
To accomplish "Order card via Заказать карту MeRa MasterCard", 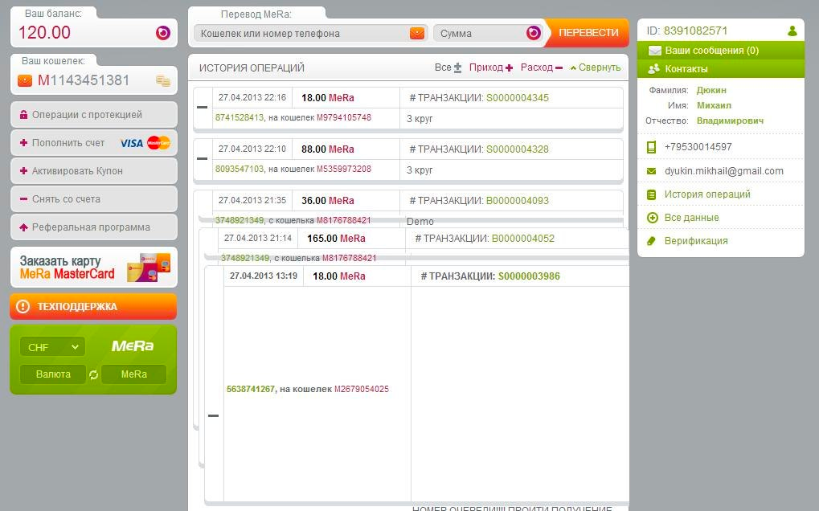I will coord(94,268).
